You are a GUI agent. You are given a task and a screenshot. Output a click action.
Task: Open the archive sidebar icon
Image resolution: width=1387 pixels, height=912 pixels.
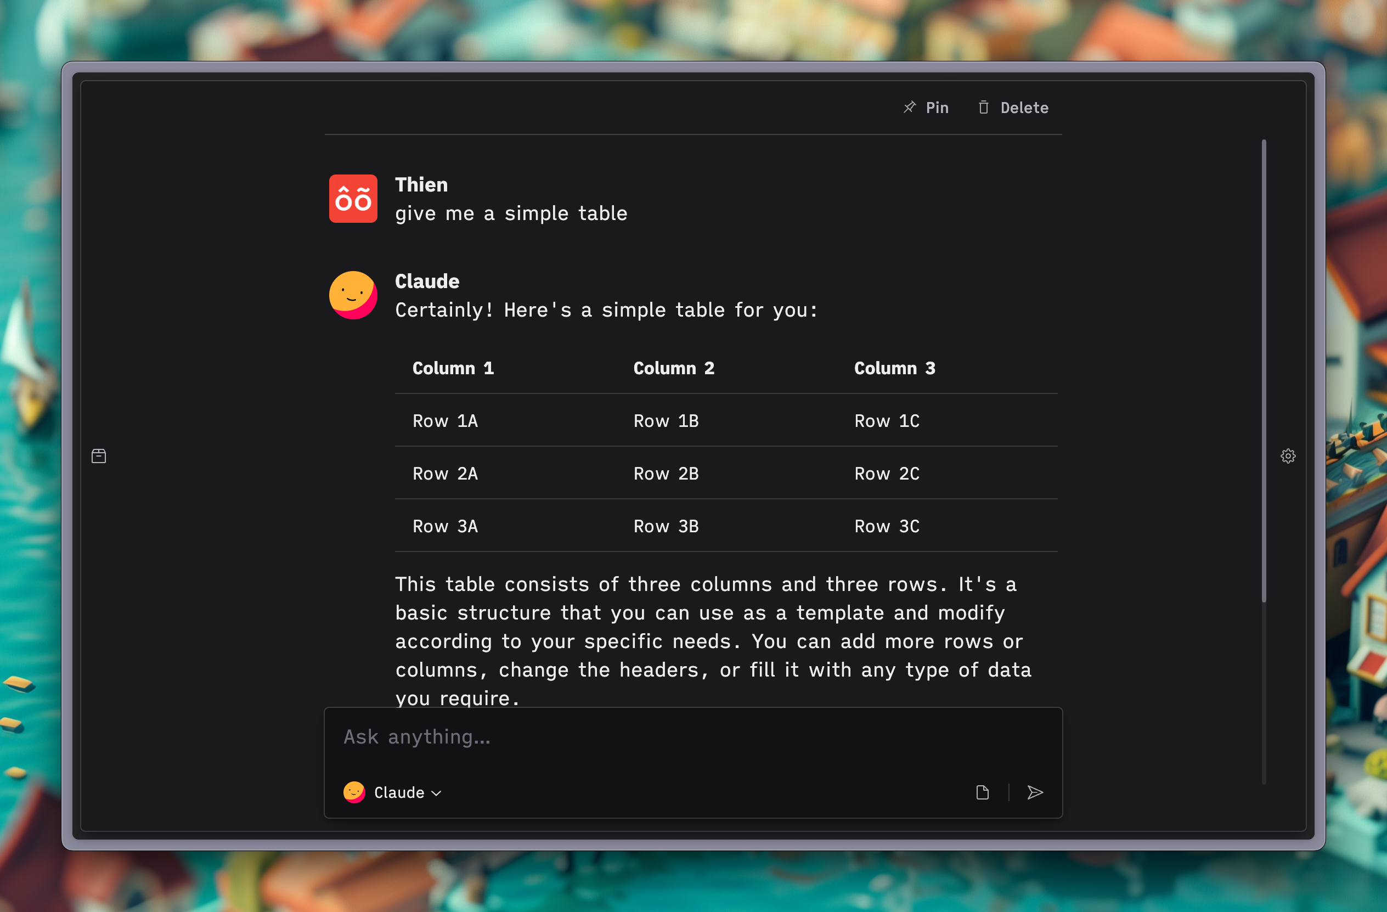click(99, 455)
